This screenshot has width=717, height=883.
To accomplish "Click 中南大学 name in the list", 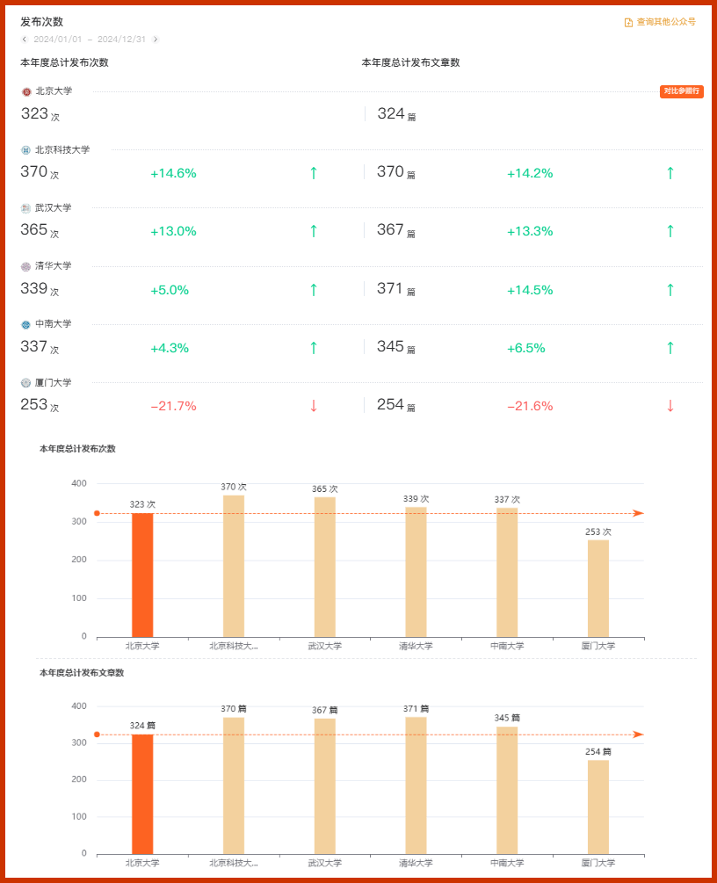I will coord(54,324).
